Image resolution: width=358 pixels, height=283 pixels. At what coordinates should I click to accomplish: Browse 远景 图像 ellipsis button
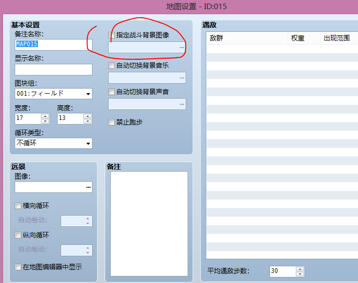tap(88, 187)
